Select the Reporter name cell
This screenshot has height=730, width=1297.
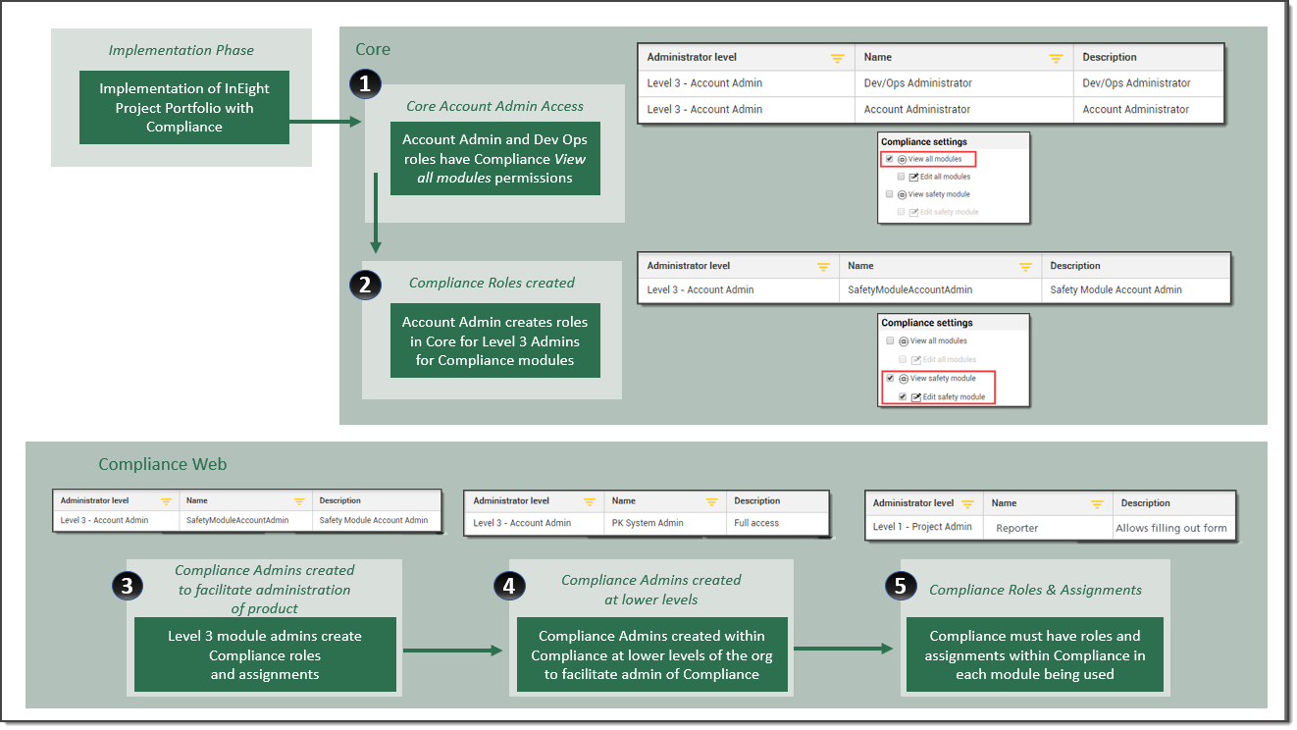1016,528
